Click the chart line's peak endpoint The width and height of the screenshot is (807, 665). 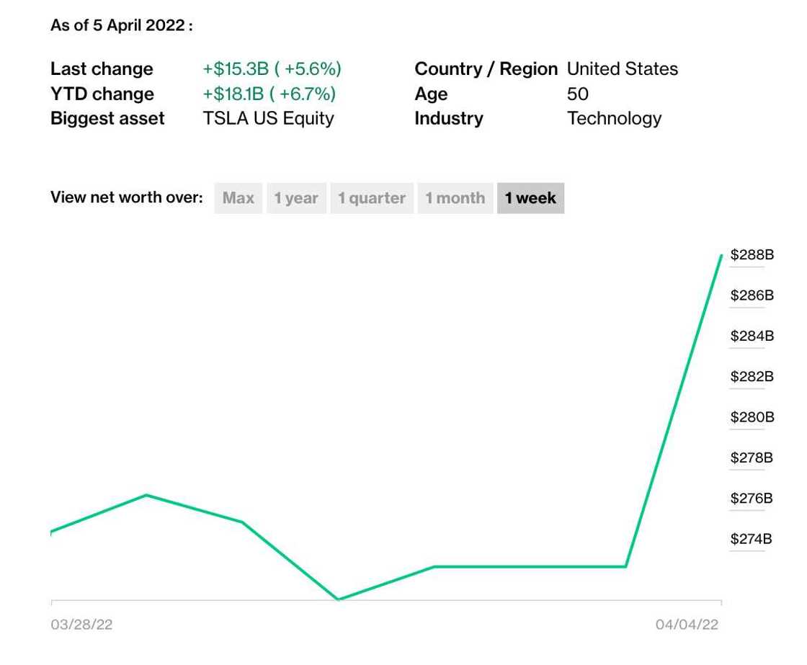tap(721, 255)
